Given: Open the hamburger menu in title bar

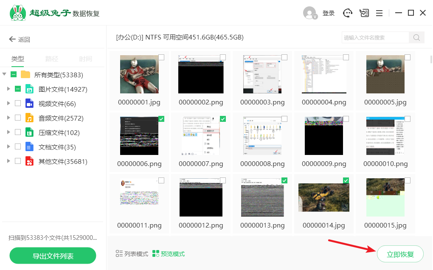Looking at the screenshot, I should coord(380,13).
